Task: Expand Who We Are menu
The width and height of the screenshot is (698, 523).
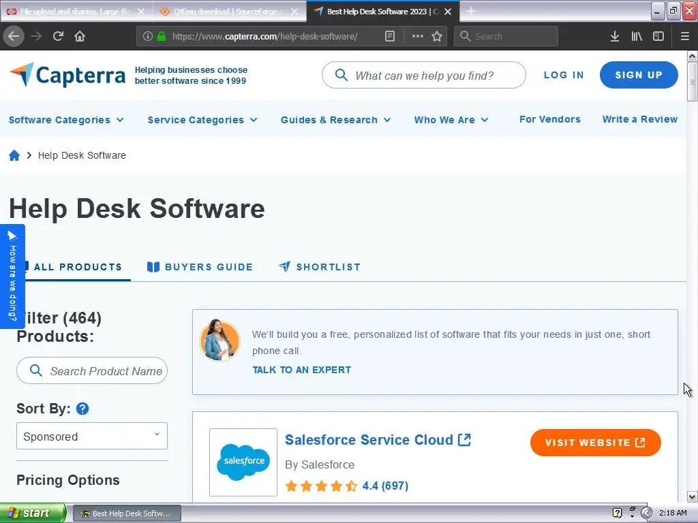Action: click(451, 120)
